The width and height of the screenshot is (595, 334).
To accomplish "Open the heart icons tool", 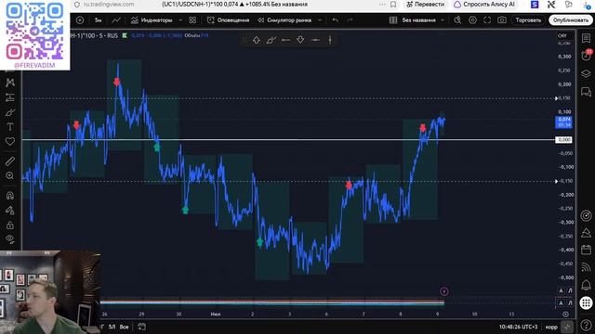I will point(10,142).
